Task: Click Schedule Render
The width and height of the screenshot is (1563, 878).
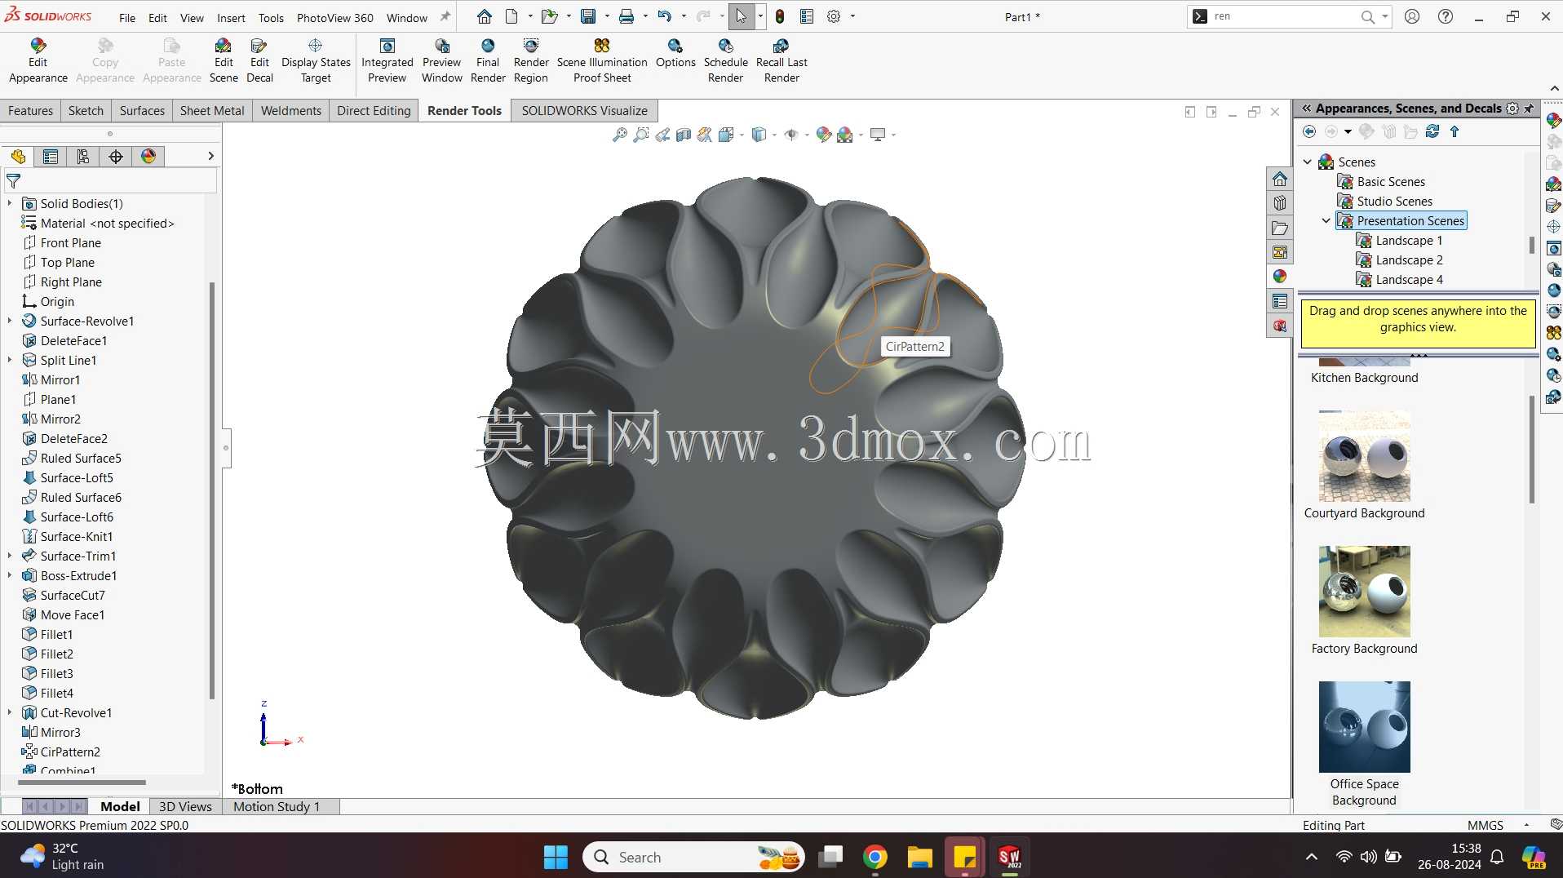Action: click(725, 60)
